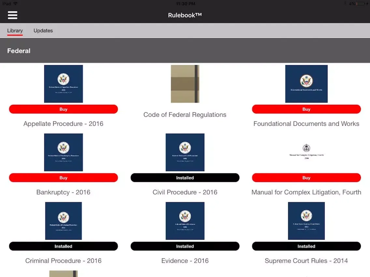Open the Evidence book cover

point(185,221)
